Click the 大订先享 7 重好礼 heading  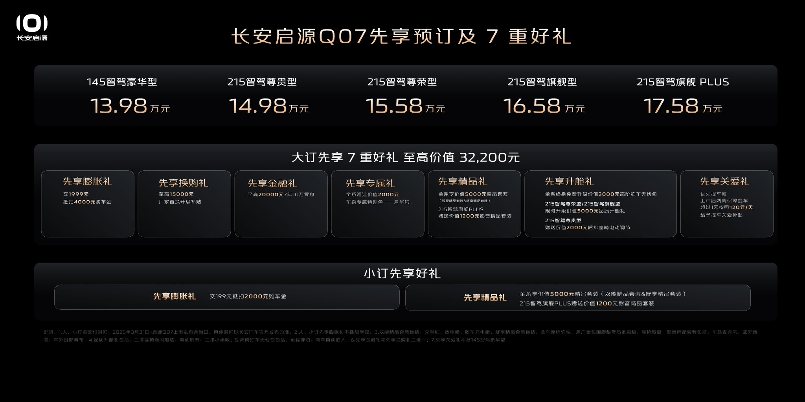[405, 157]
